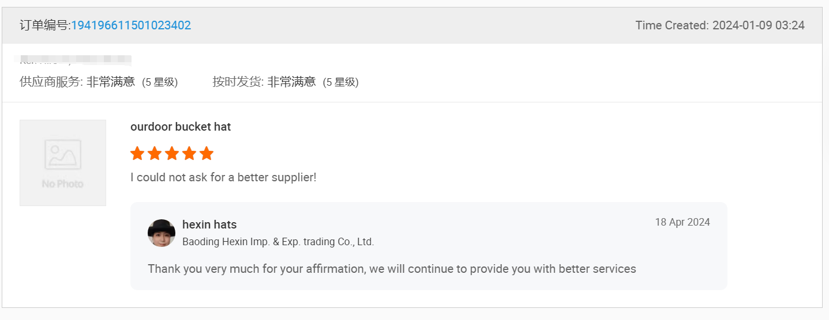Click the second orange rating star
Screen dimensions: 829x320
tap(155, 154)
